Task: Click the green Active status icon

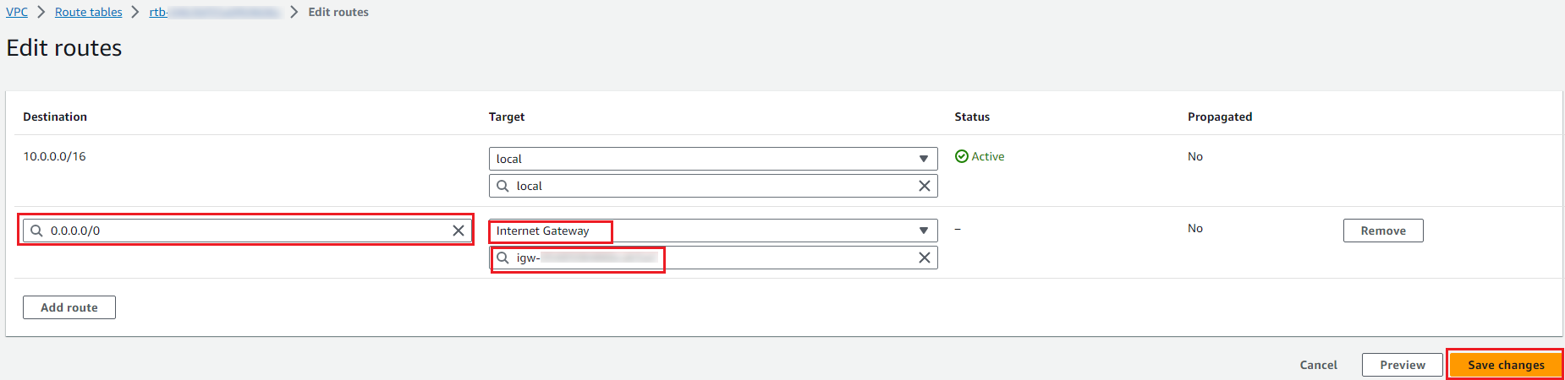Action: [961, 156]
